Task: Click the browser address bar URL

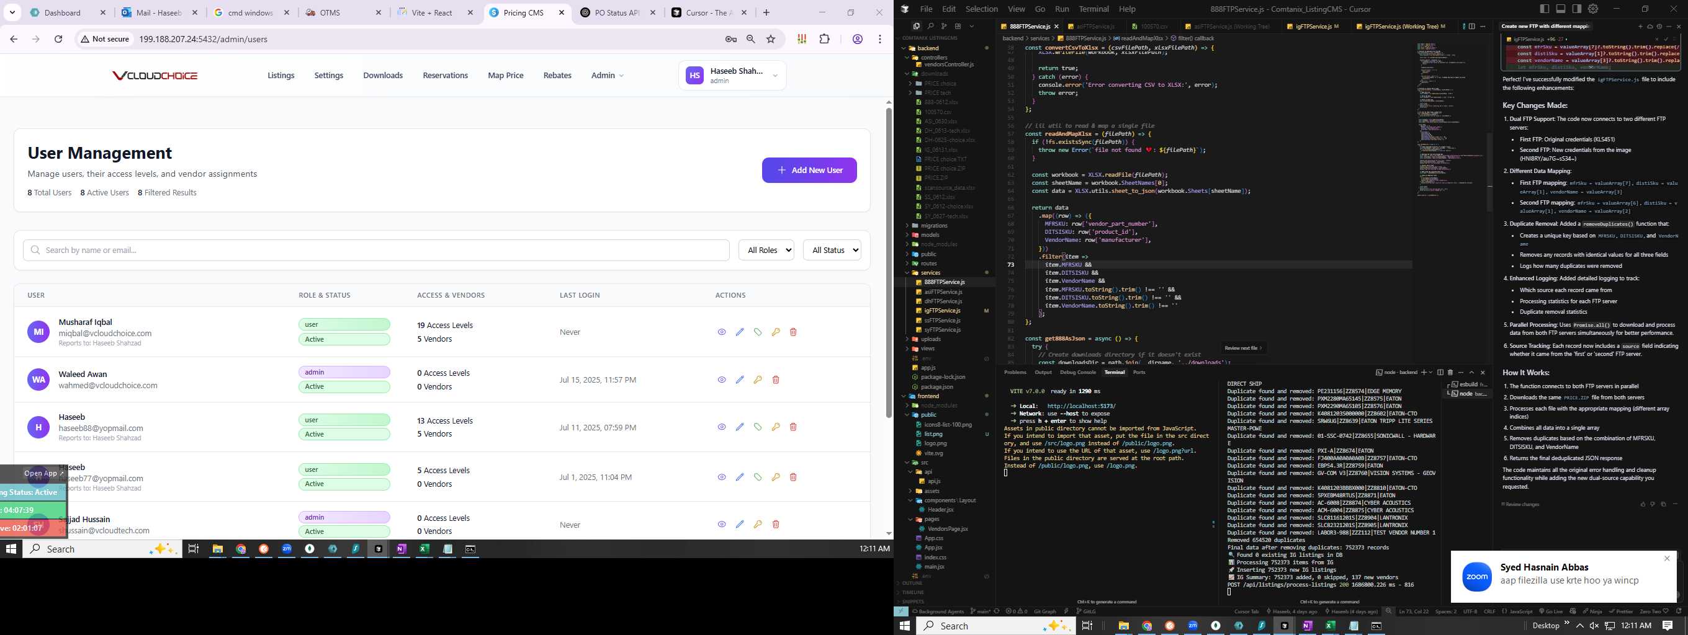Action: click(x=203, y=39)
